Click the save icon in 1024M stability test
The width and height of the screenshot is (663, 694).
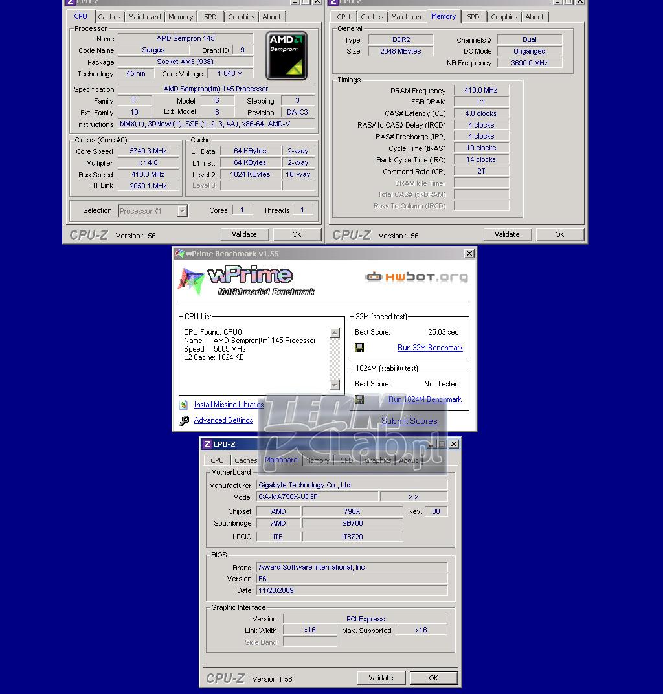(359, 399)
